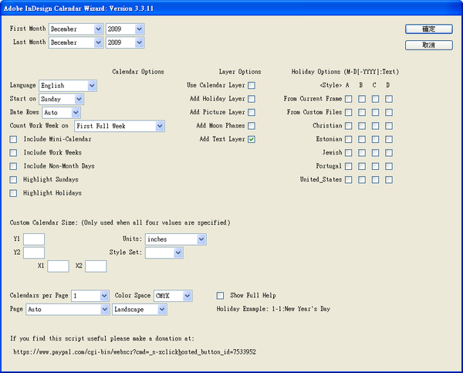The height and width of the screenshot is (373, 463).
Task: Enable Include Mini-Calendar checkbox
Action: point(13,139)
